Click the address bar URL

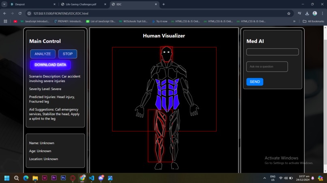tap(61, 13)
